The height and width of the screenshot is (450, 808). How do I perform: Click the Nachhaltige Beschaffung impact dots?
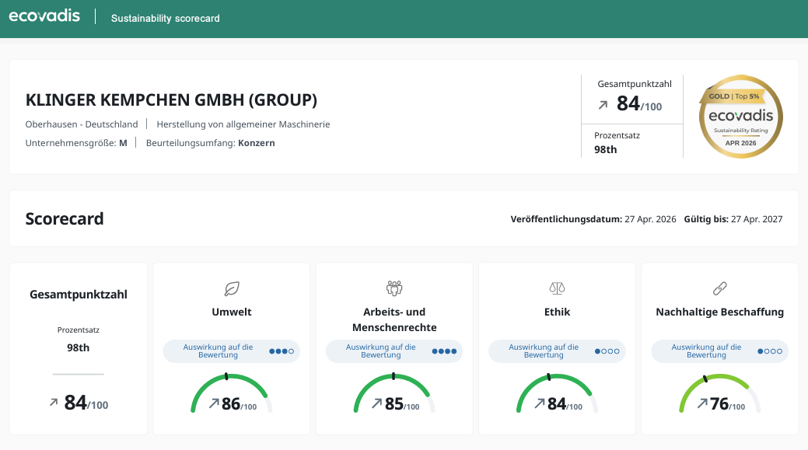click(x=770, y=351)
